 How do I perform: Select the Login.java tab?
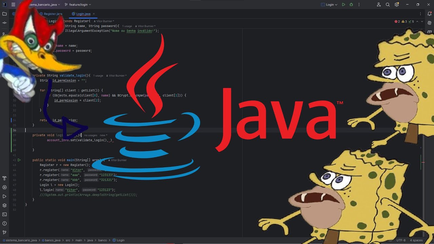[x=83, y=14]
